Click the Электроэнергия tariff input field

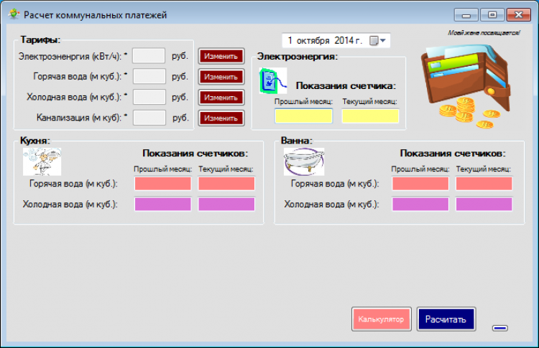tap(149, 55)
